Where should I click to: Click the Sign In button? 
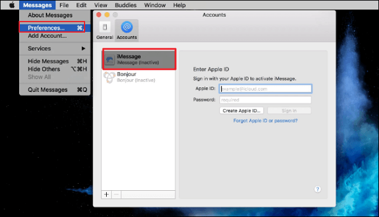(x=289, y=111)
